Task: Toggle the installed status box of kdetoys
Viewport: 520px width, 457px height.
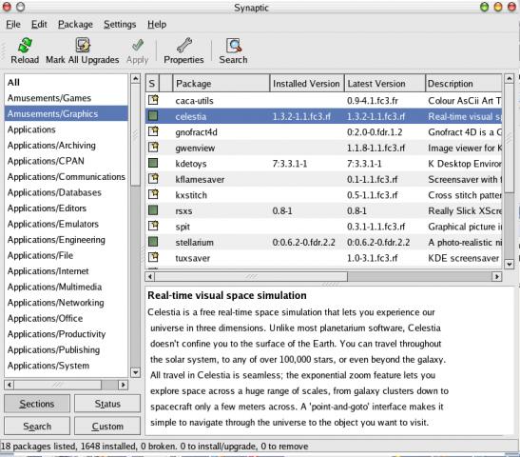Action: (153, 163)
